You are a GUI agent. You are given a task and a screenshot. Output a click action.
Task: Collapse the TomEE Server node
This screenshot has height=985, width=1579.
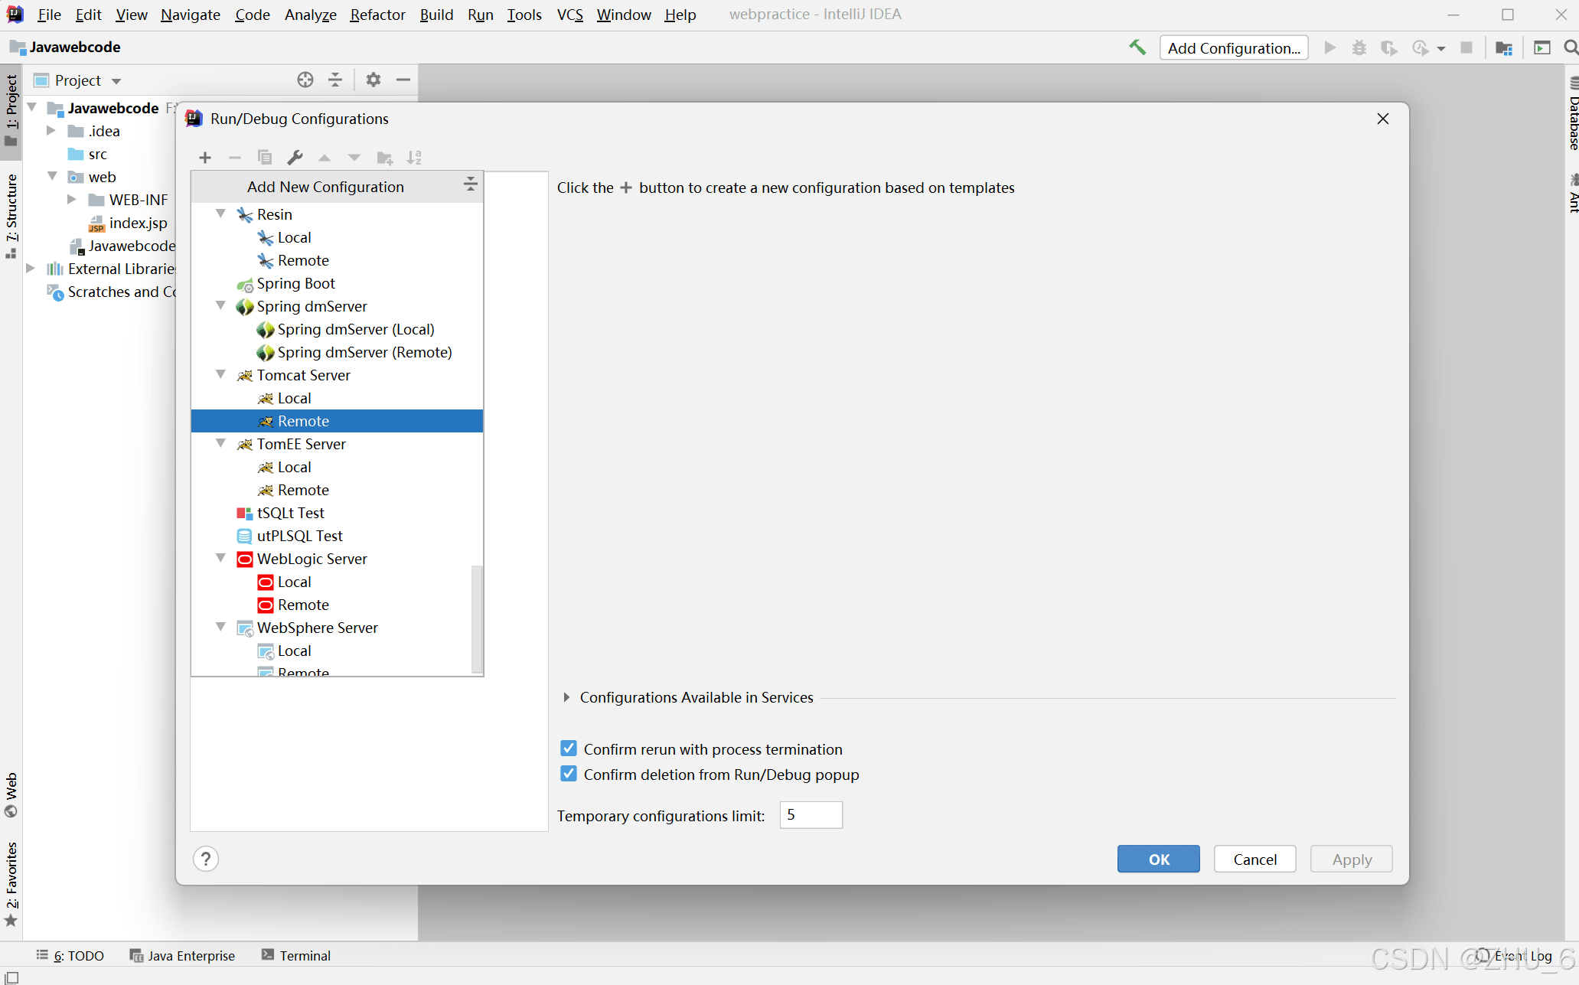click(220, 443)
